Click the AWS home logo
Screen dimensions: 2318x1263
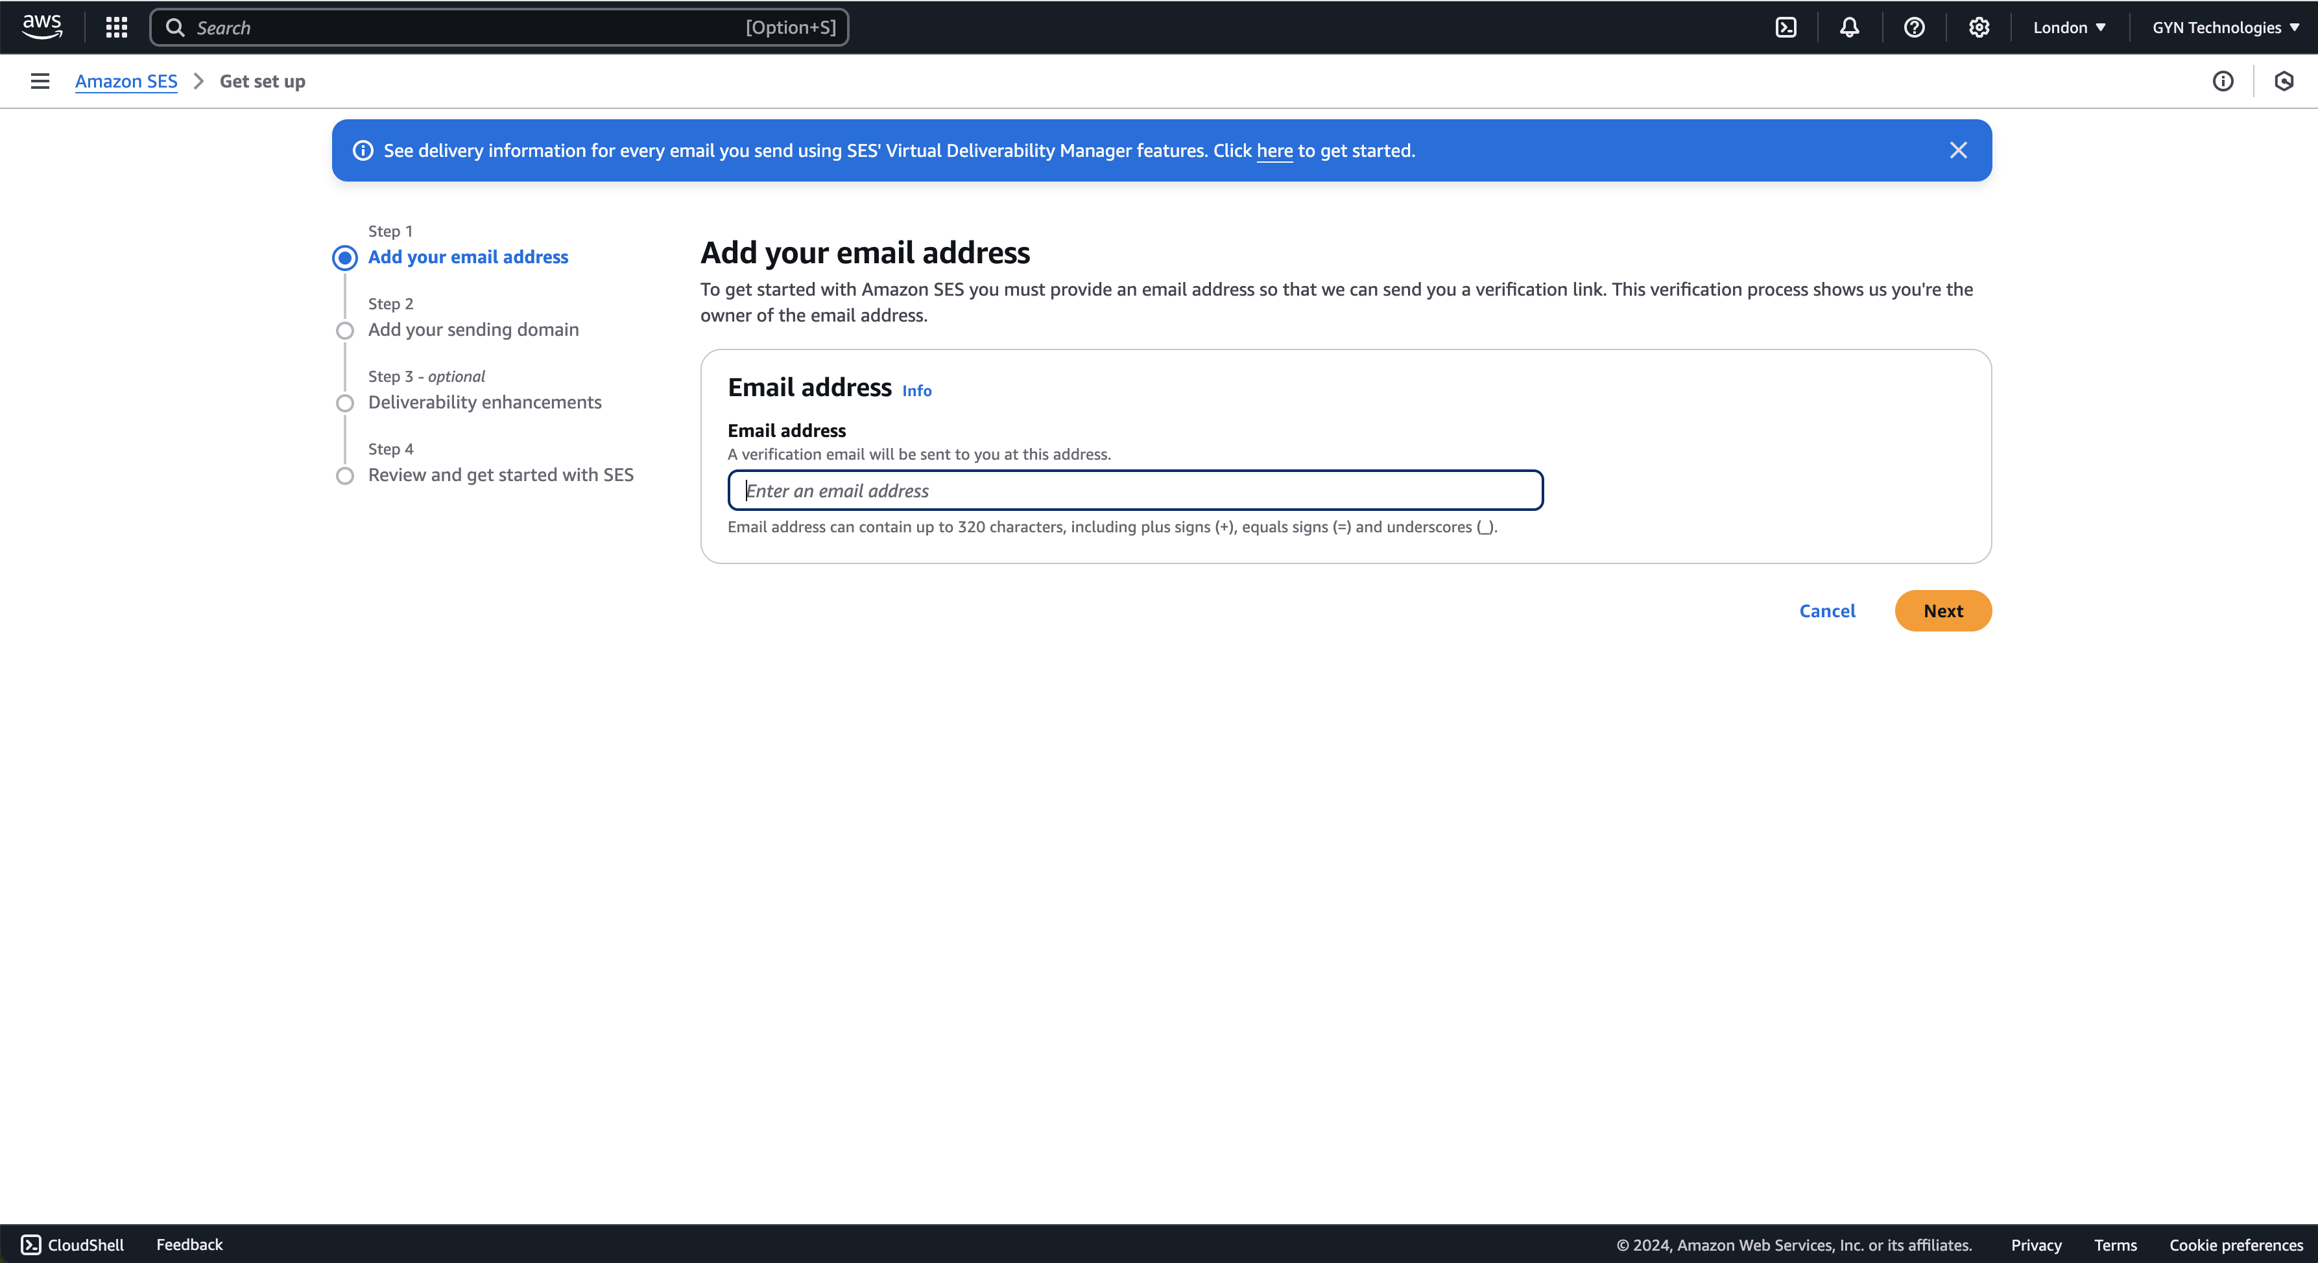click(42, 27)
